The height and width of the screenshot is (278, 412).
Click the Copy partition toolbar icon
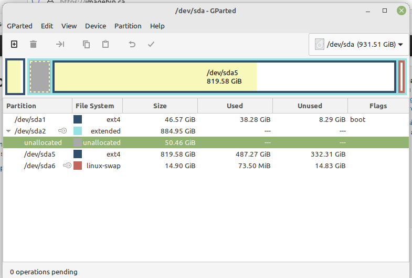coord(86,44)
